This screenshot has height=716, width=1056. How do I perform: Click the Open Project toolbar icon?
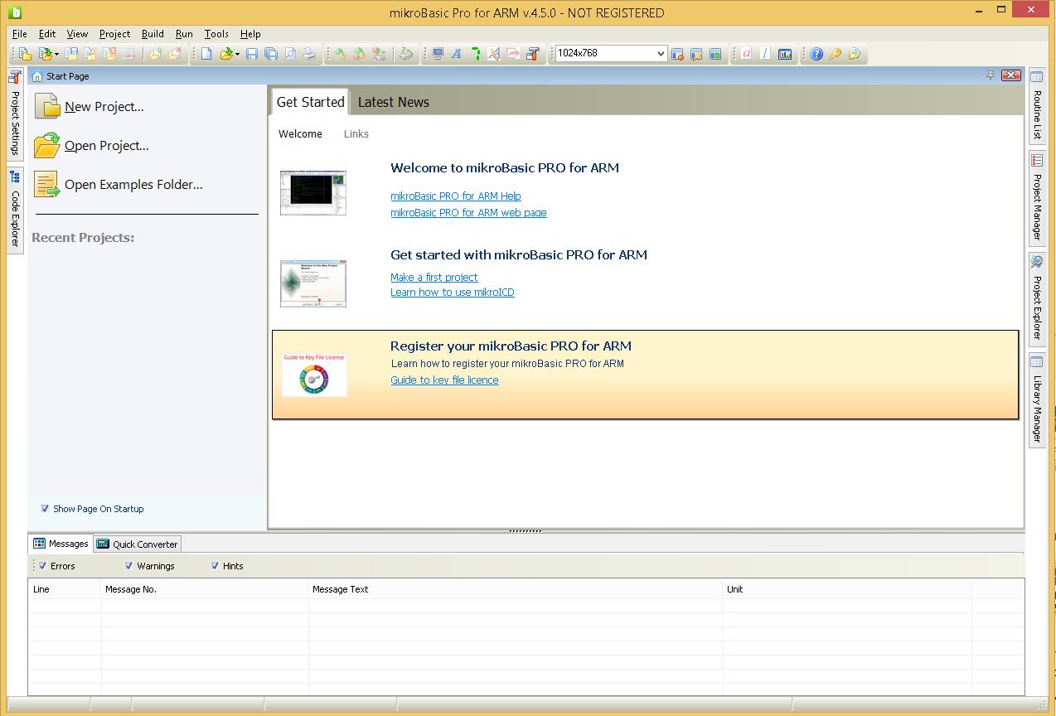[x=45, y=54]
